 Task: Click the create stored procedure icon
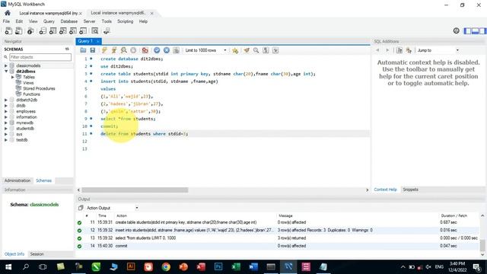73,30
